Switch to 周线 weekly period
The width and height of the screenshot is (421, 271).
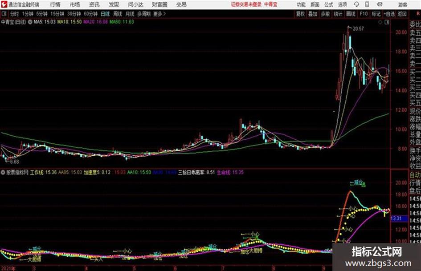pyautogui.click(x=118, y=14)
